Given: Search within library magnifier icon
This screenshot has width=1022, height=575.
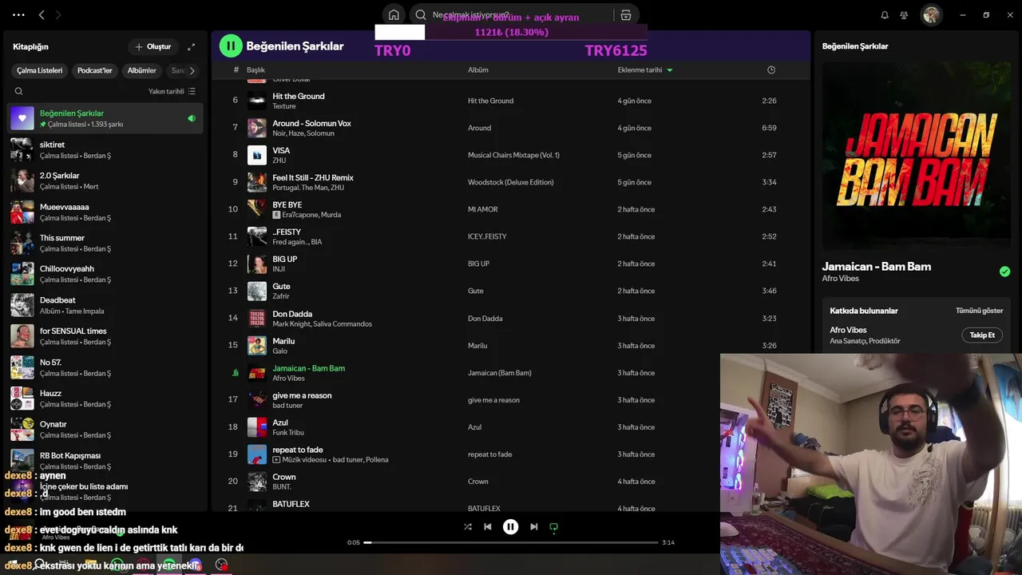Looking at the screenshot, I should coord(19,91).
